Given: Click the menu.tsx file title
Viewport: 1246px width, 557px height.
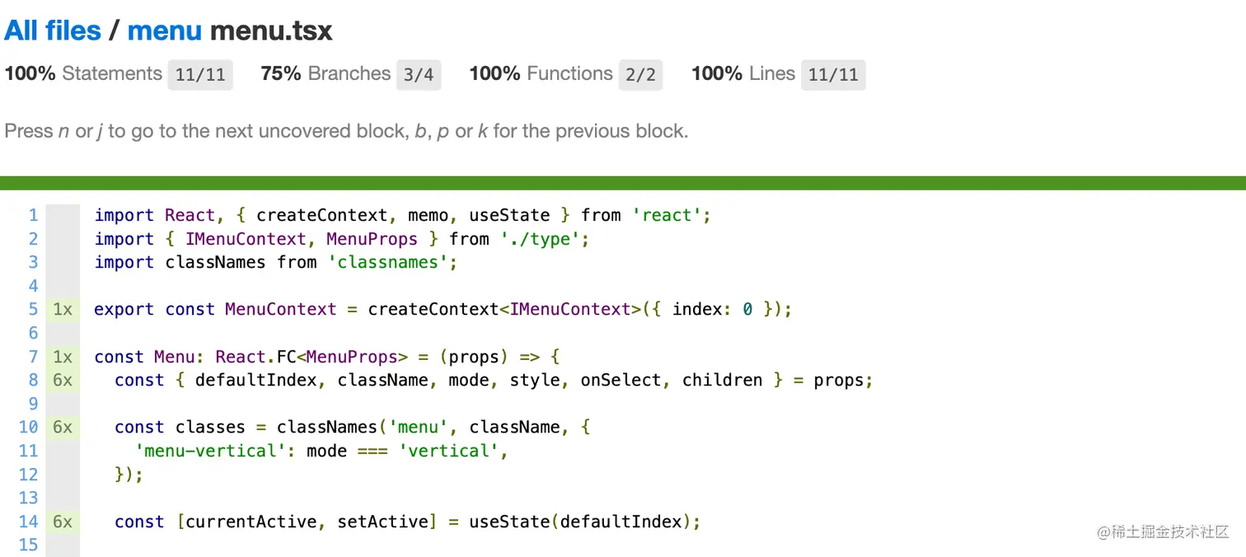Looking at the screenshot, I should (x=271, y=30).
